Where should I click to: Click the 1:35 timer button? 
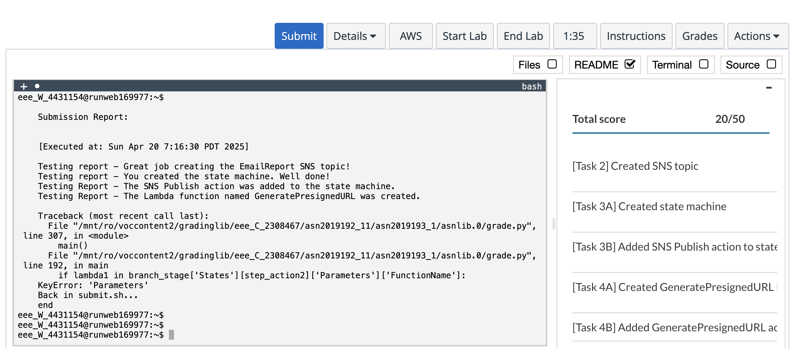click(x=575, y=36)
